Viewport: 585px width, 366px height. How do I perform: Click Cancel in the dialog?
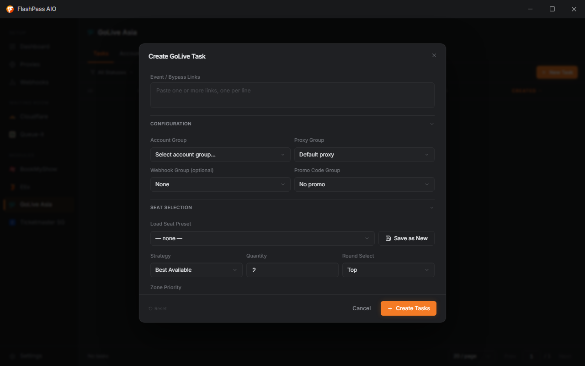pyautogui.click(x=362, y=308)
